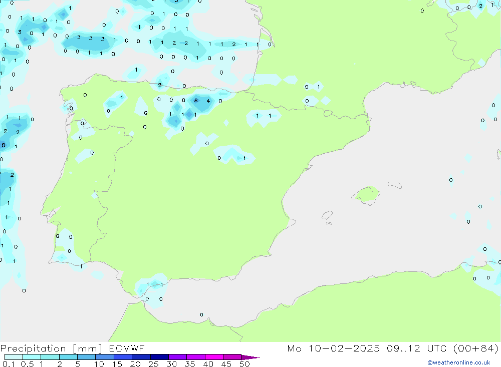Select the 10 to 15 mm legend swatch
This screenshot has height=367, width=501.
point(105,357)
